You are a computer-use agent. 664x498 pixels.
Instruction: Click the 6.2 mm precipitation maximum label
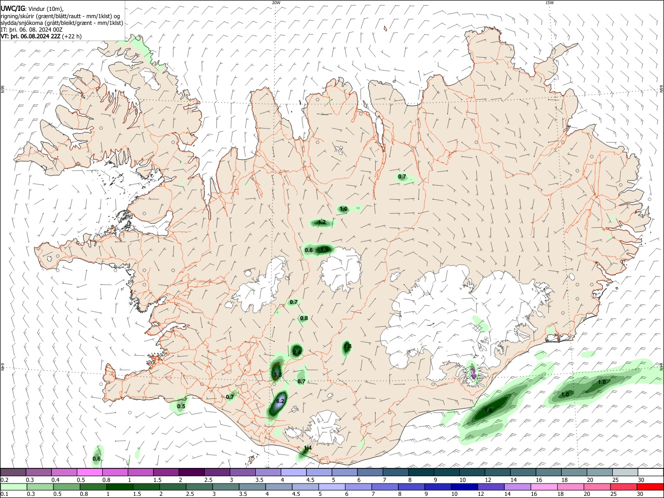point(281,401)
